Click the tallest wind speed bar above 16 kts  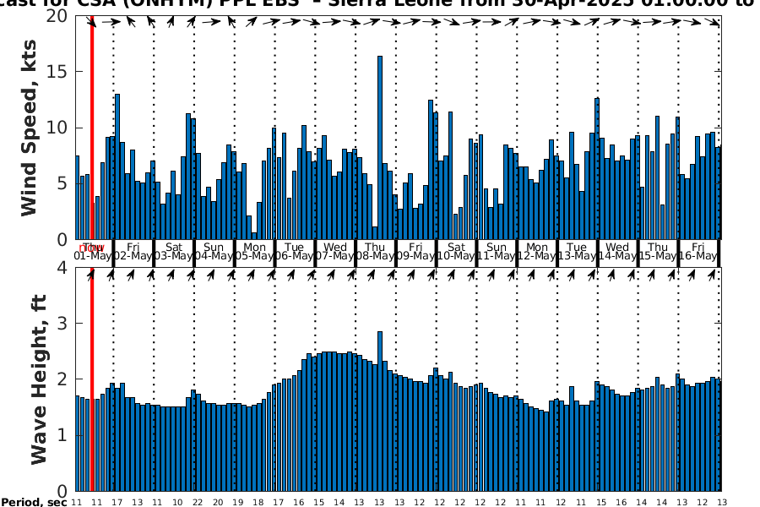(380, 148)
